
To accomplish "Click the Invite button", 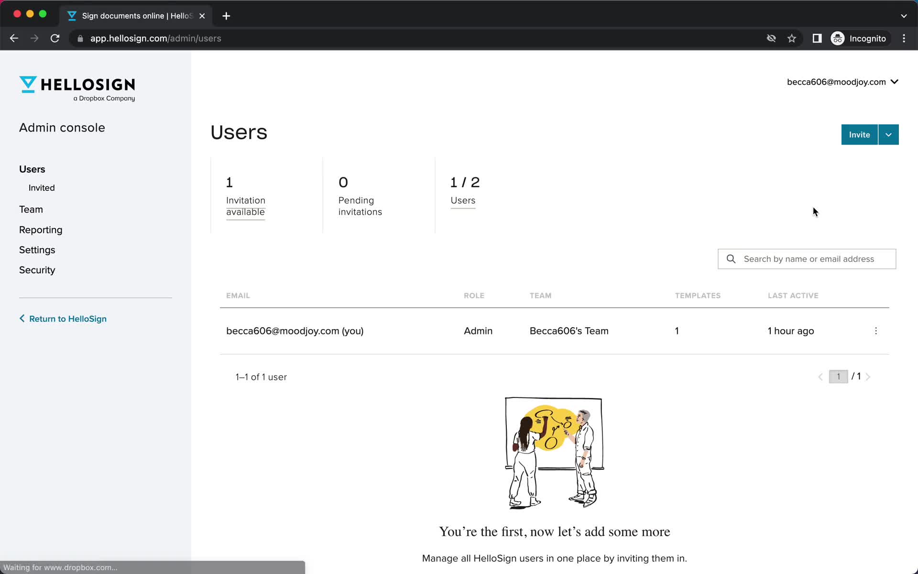I will coord(859,134).
